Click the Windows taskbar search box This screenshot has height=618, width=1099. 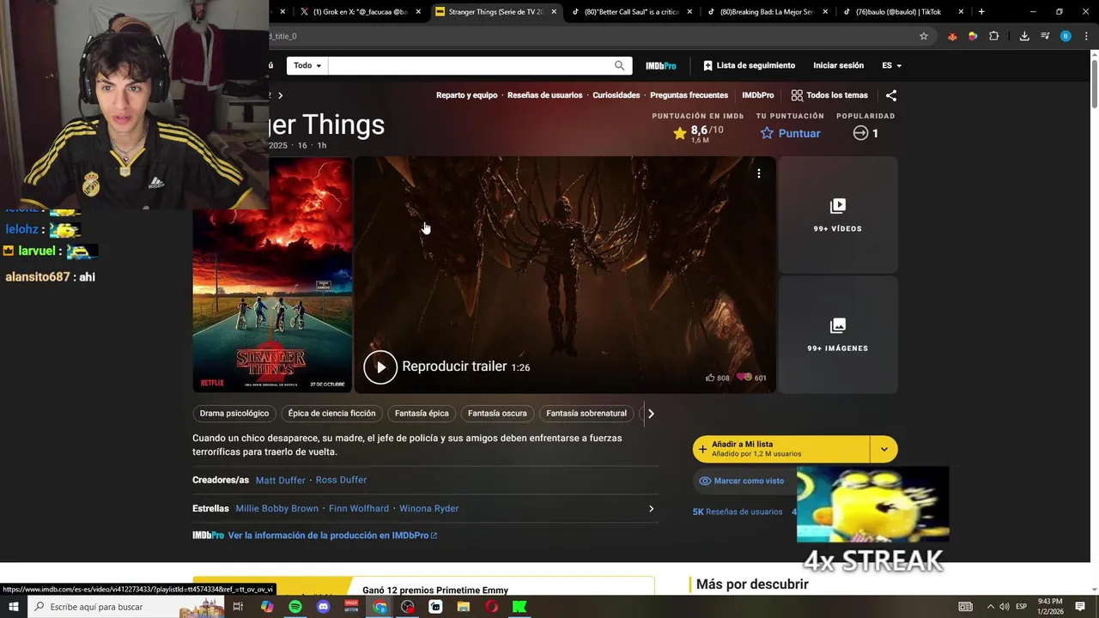click(124, 607)
